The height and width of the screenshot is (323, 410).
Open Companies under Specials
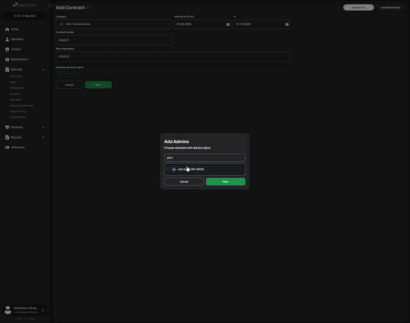[x=17, y=88]
